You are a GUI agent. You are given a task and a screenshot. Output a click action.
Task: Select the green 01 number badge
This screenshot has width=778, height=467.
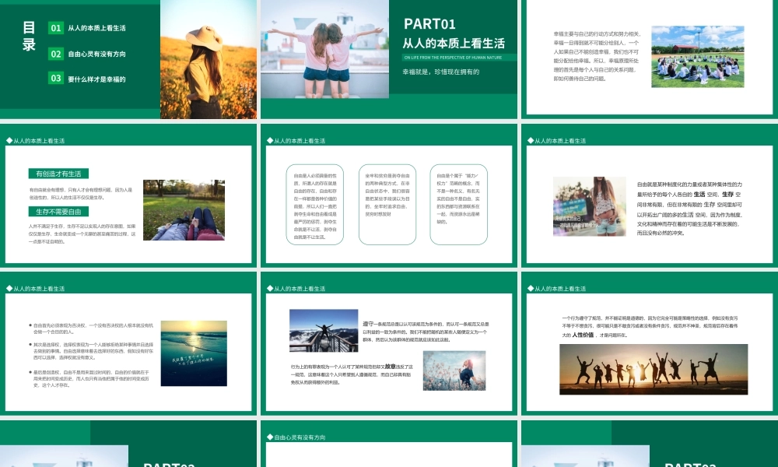point(55,28)
